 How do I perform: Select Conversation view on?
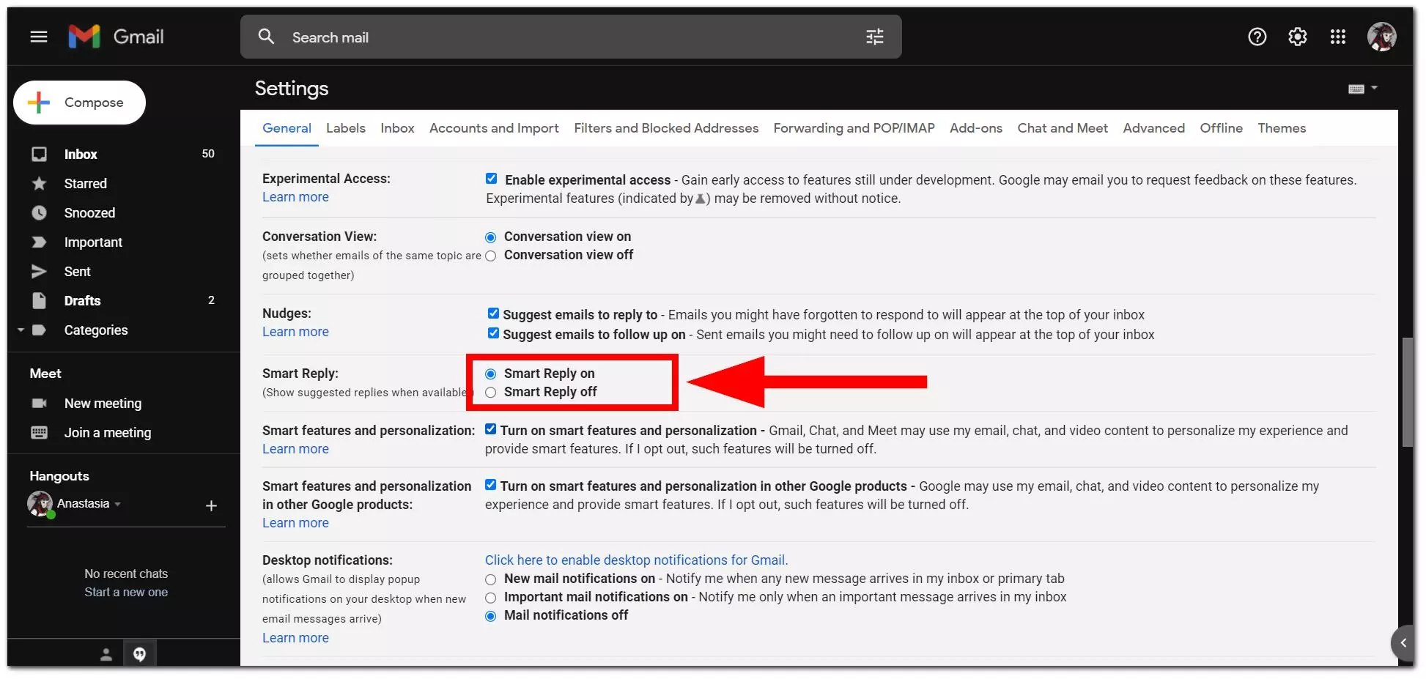click(x=491, y=237)
